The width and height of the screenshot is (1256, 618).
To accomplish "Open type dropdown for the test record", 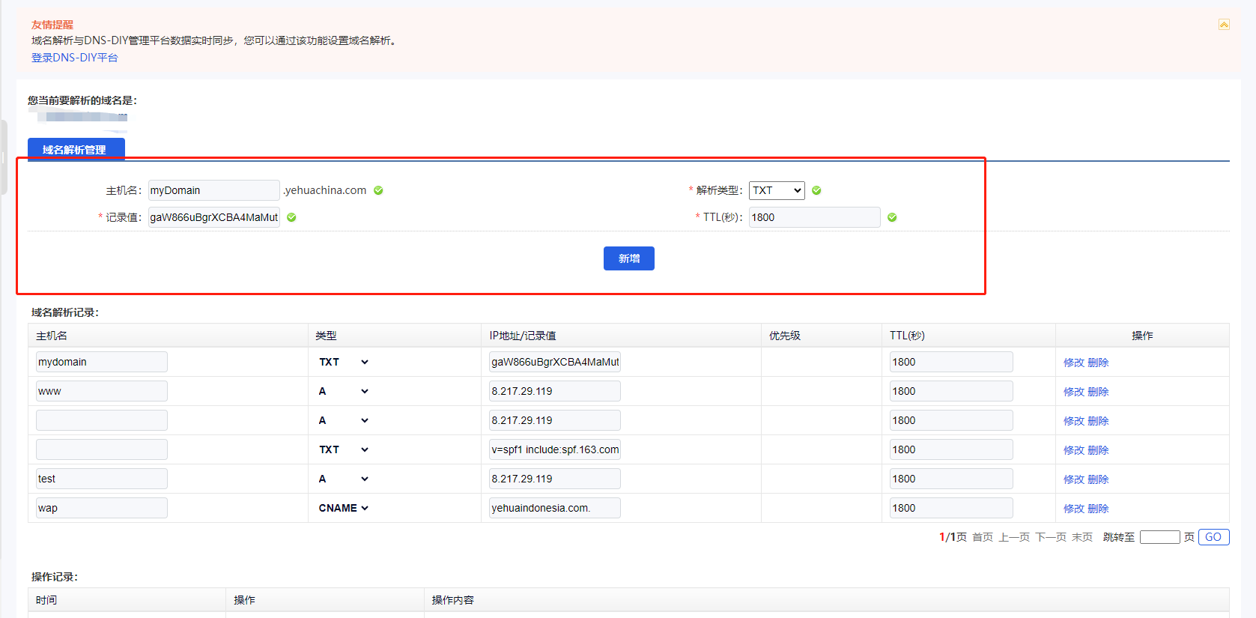I will coord(344,479).
